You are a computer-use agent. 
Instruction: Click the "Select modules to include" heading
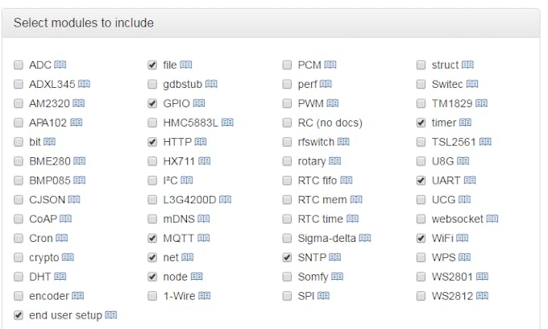coord(84,23)
